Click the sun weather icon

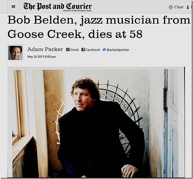tap(171, 7)
